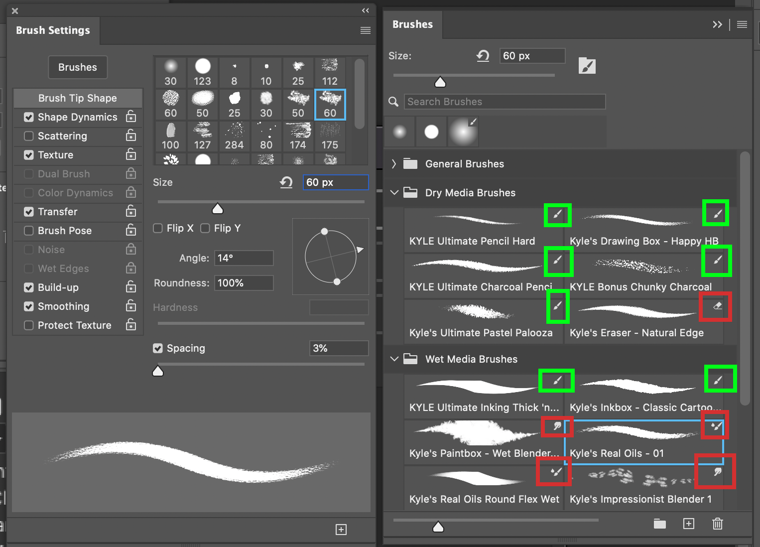Toggle the Flip X checkbox
Screen dimensions: 760x547
[158, 228]
